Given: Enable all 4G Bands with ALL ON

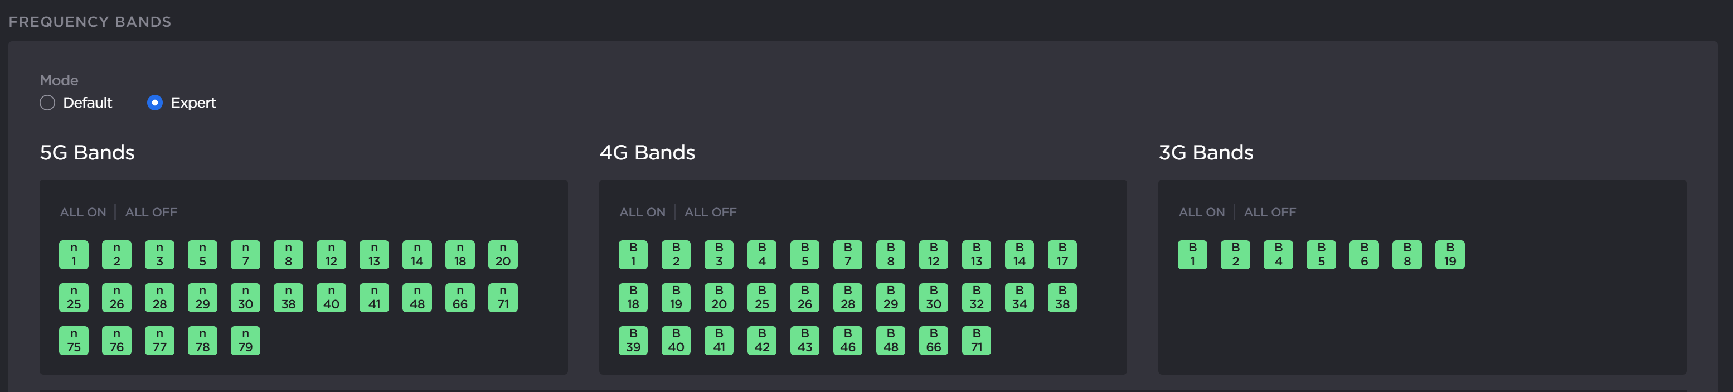Looking at the screenshot, I should [x=642, y=212].
